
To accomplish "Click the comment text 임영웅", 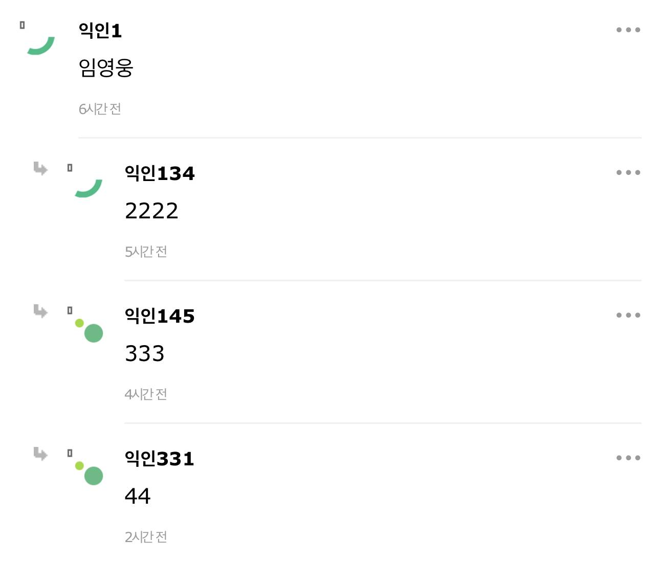I will coord(106,68).
